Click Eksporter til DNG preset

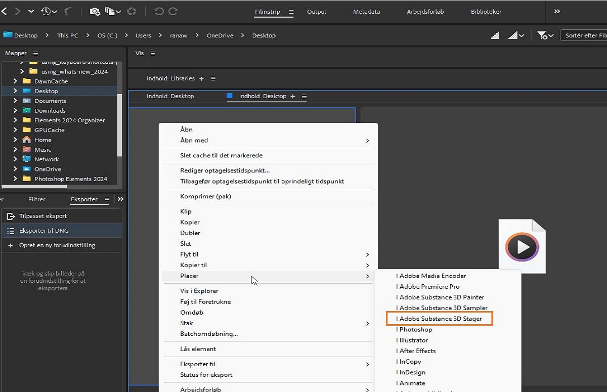click(61, 231)
